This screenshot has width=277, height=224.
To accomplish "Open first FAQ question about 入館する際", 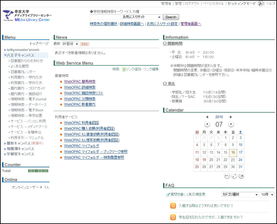I will pyautogui.click(x=206, y=206).
